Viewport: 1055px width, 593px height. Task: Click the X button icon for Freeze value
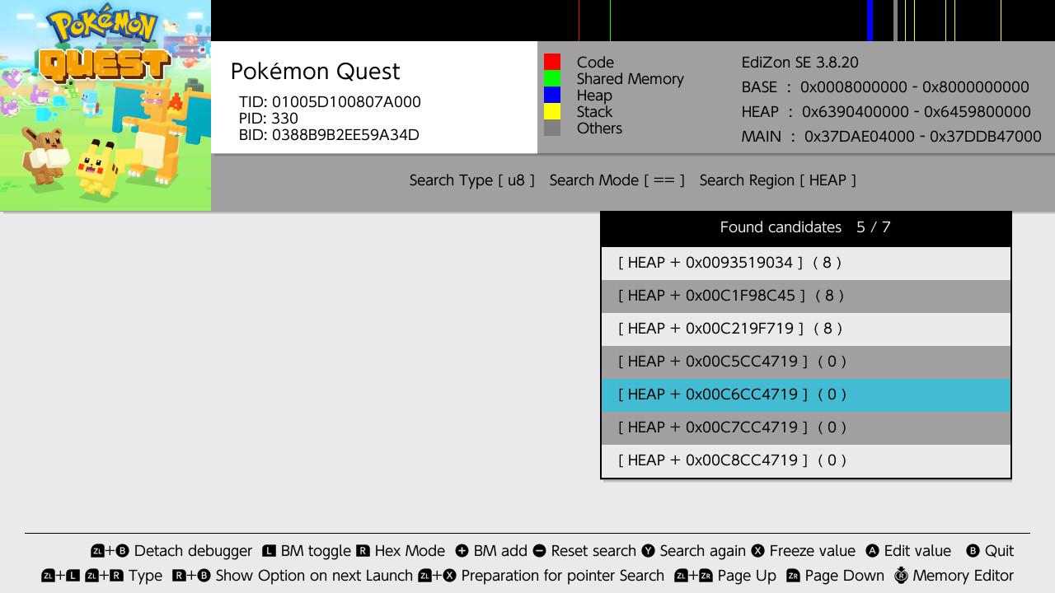(757, 551)
